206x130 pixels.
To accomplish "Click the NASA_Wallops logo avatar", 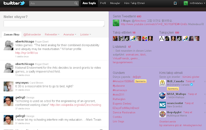I will tap(162, 96).
